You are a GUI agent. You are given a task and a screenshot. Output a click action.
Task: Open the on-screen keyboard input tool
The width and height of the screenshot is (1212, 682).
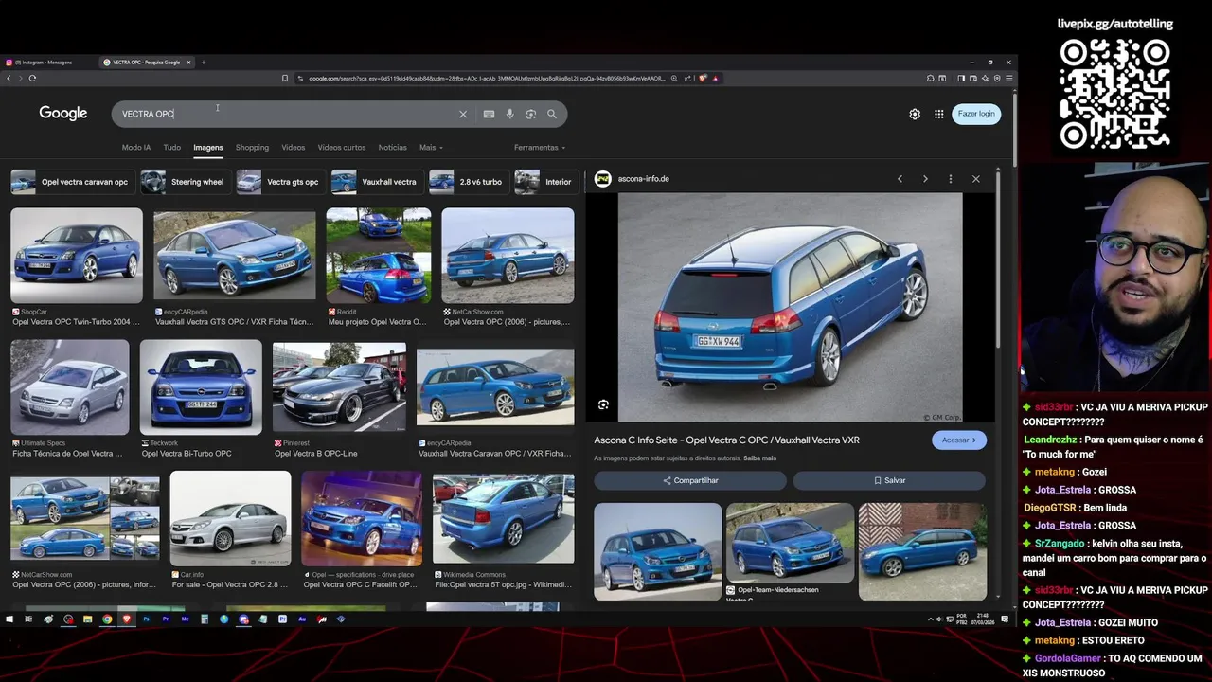[x=489, y=114]
